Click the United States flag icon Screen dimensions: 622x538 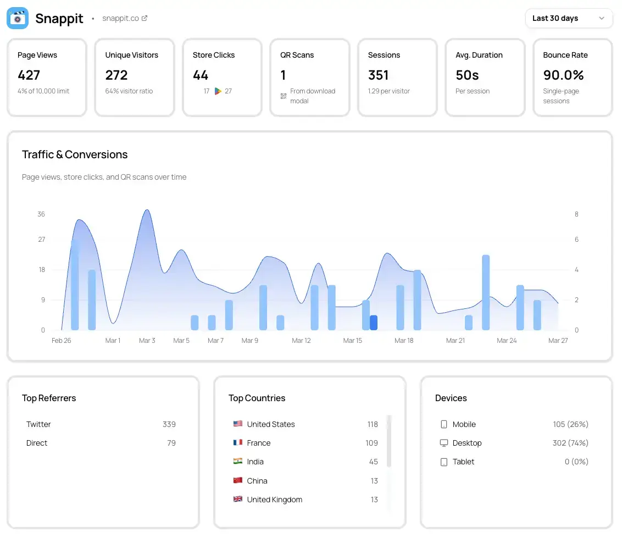coord(238,424)
